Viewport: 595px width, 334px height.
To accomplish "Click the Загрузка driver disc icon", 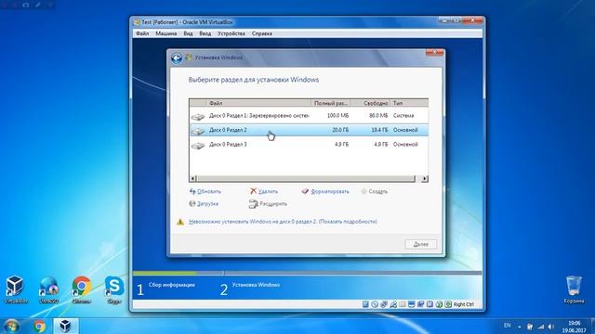I will [x=192, y=203].
